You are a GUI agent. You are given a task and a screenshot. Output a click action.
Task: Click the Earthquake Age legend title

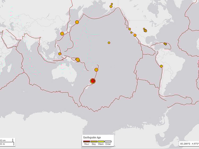click(92, 138)
